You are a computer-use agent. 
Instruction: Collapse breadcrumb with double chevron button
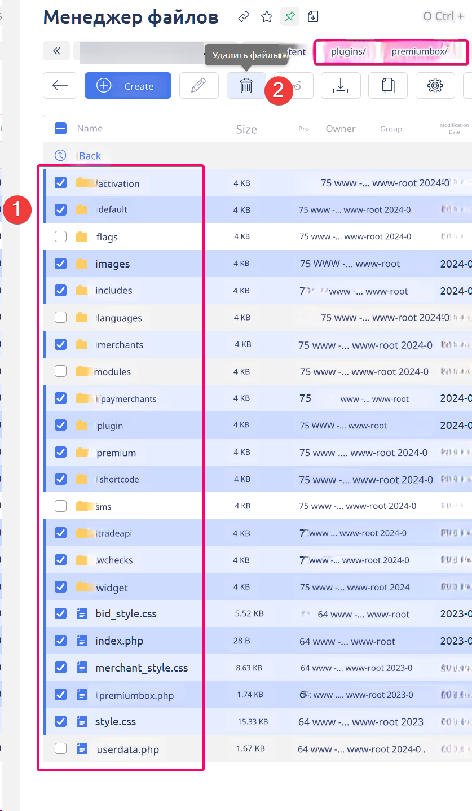[x=56, y=51]
